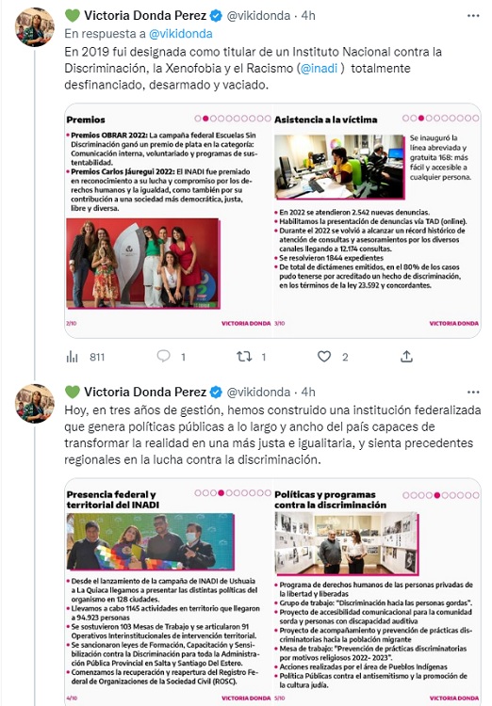Click verified badge on second tweet
The image size is (492, 706).
[x=216, y=393]
